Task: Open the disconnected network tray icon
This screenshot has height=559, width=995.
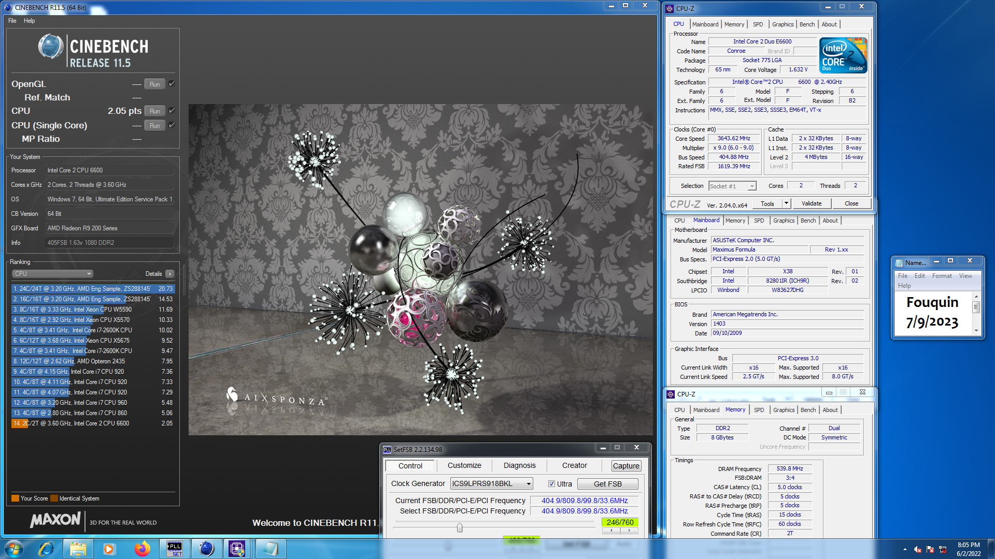Action: click(943, 549)
